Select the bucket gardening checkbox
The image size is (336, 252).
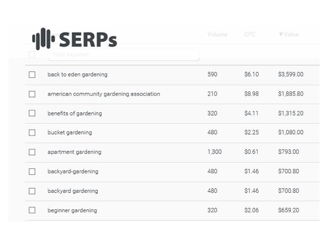(x=32, y=133)
